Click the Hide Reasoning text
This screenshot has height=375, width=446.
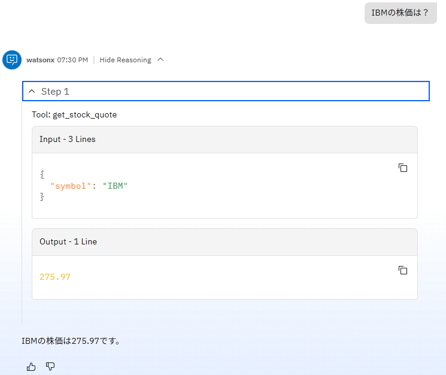[x=125, y=60]
